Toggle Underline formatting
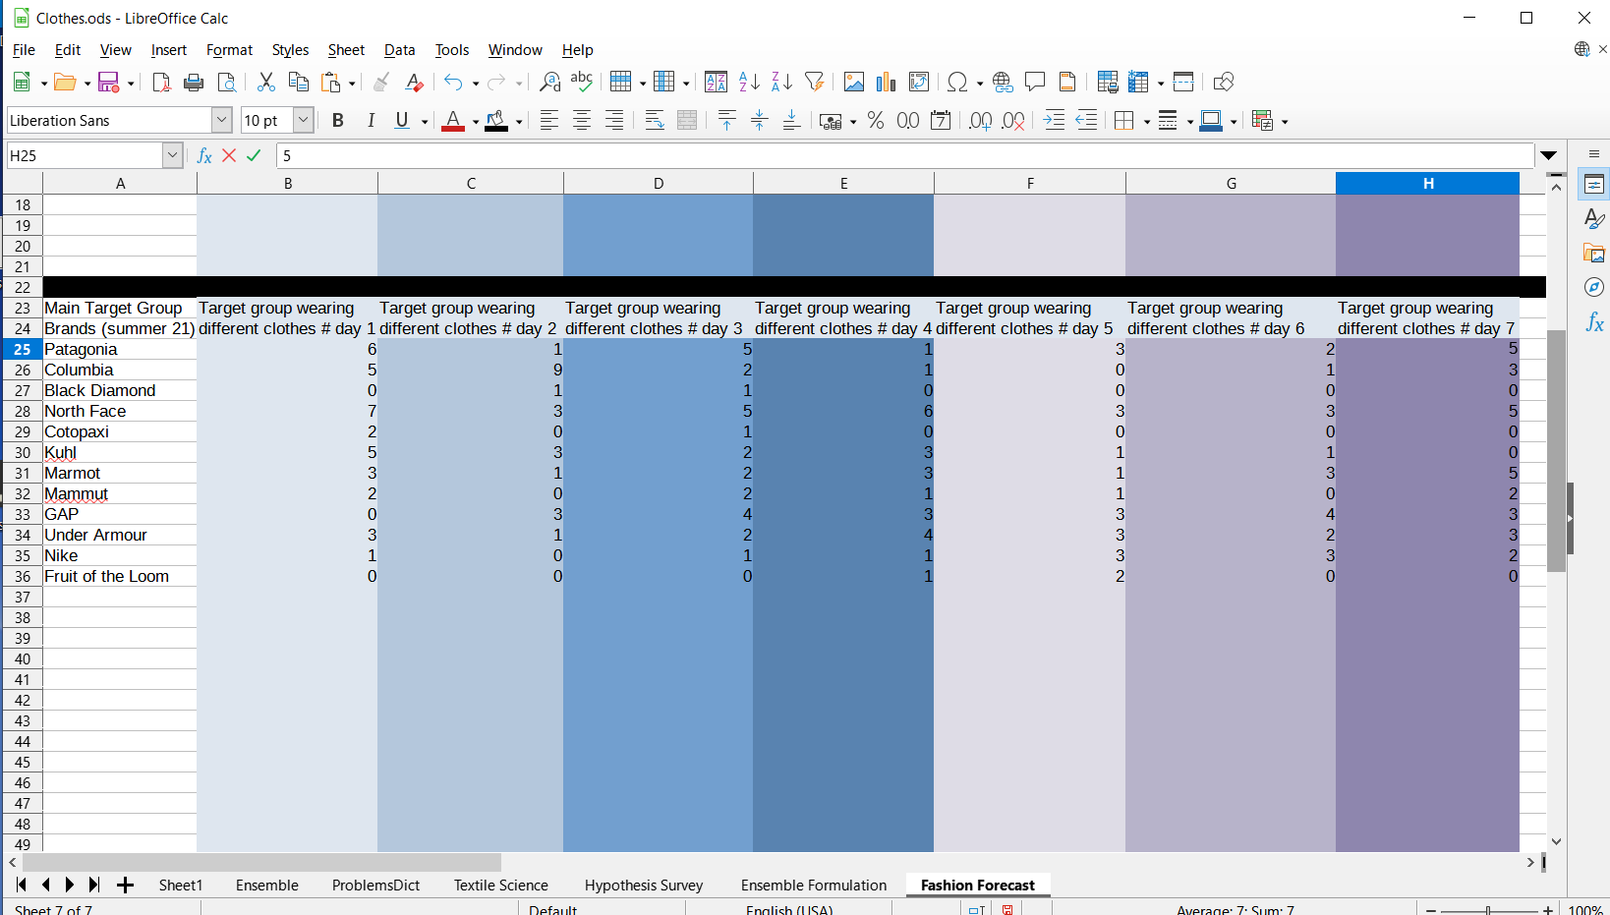This screenshot has height=915, width=1610. 402,120
